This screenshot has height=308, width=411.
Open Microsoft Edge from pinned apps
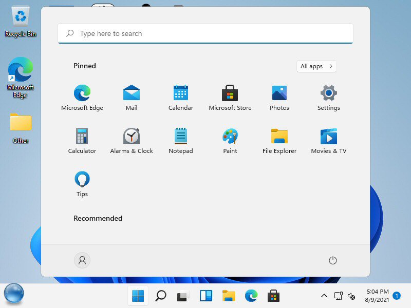tap(82, 98)
